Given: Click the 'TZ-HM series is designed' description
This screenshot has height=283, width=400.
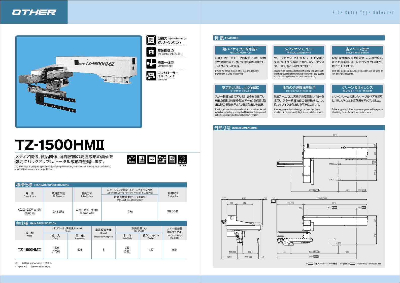Looking at the screenshot, I should [63, 168].
